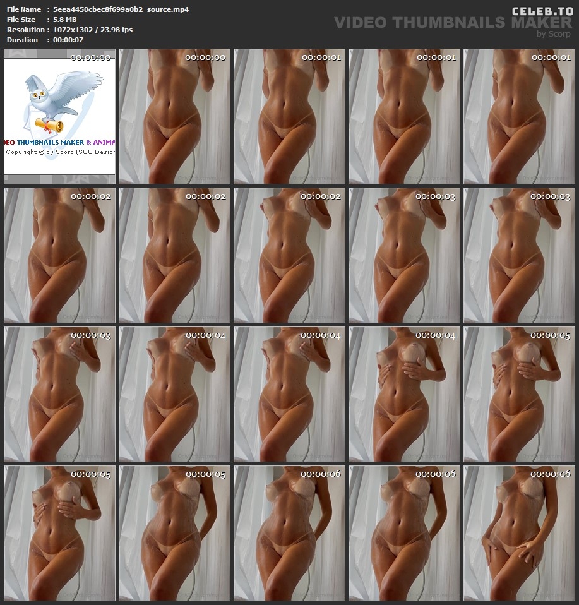Click the File Size 5.8 MB value
This screenshot has height=605, width=579.
click(65, 20)
